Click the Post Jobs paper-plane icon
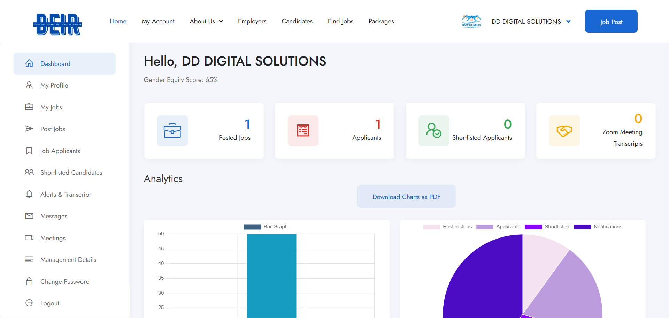 click(x=29, y=129)
